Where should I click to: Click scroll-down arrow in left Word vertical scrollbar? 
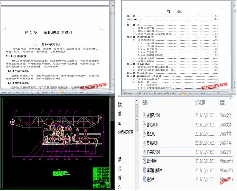[x=113, y=79]
